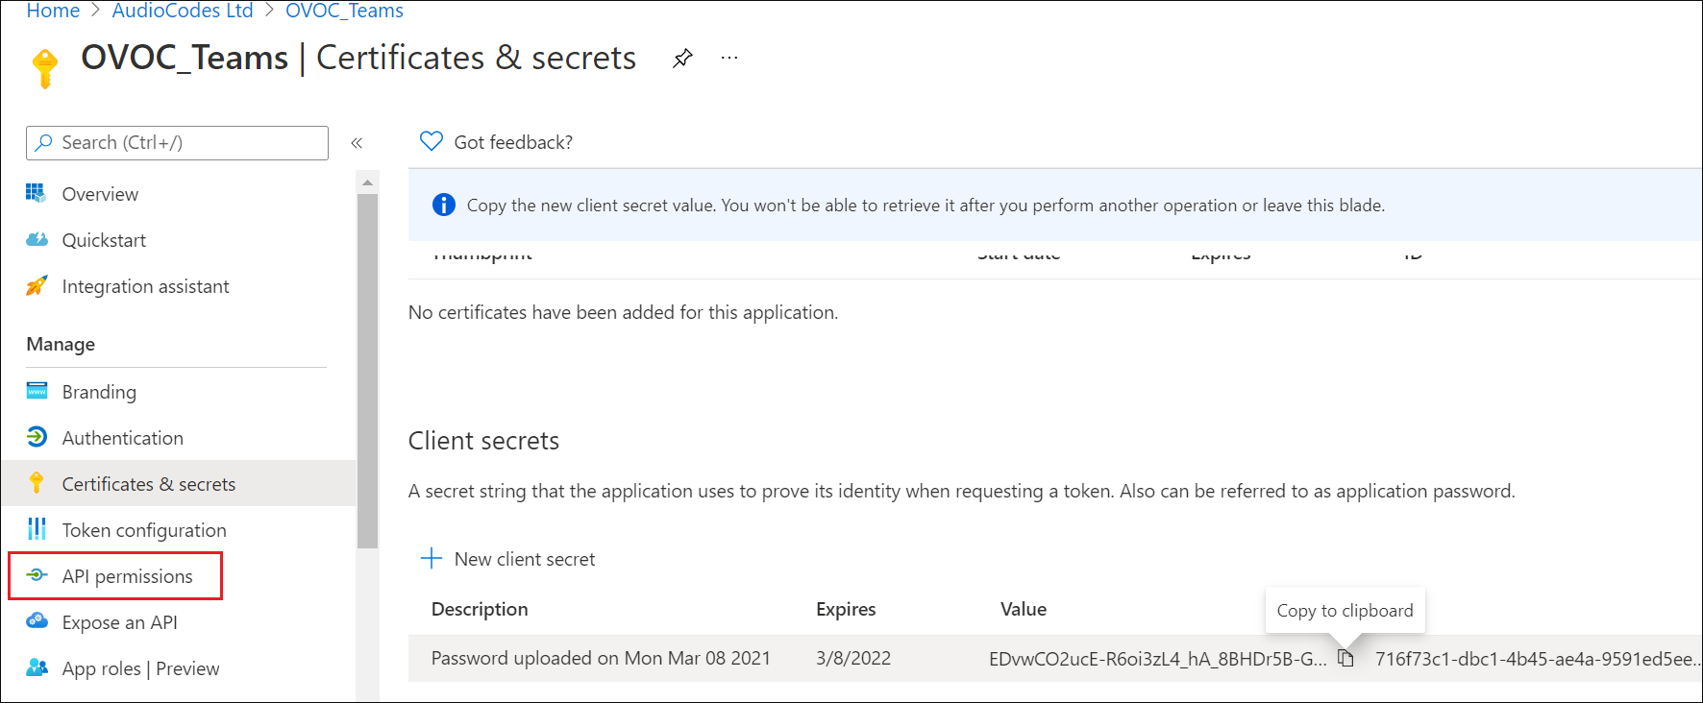Select Token configuration
Viewport: 1703px width, 703px height.
point(144,530)
